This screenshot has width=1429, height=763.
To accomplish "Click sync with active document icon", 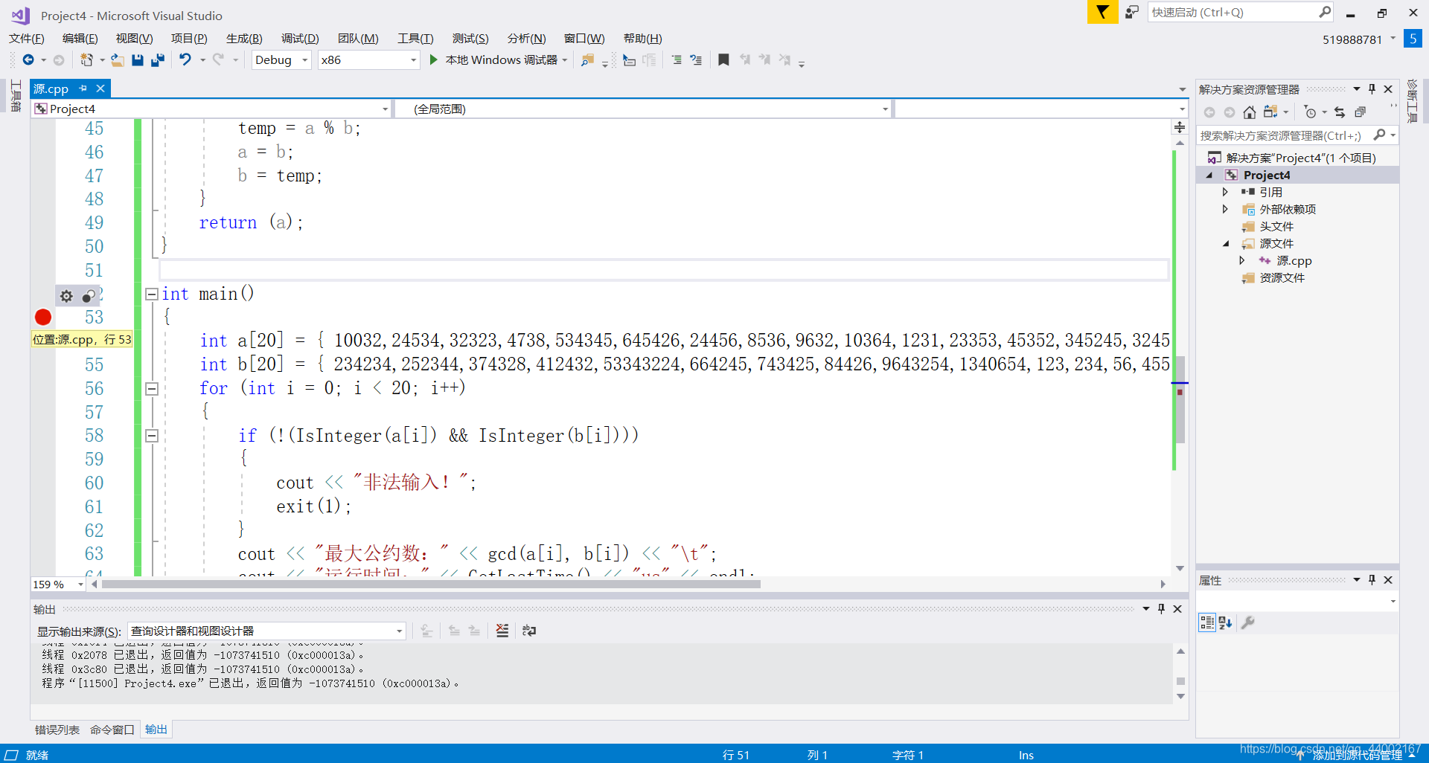I will click(1271, 112).
